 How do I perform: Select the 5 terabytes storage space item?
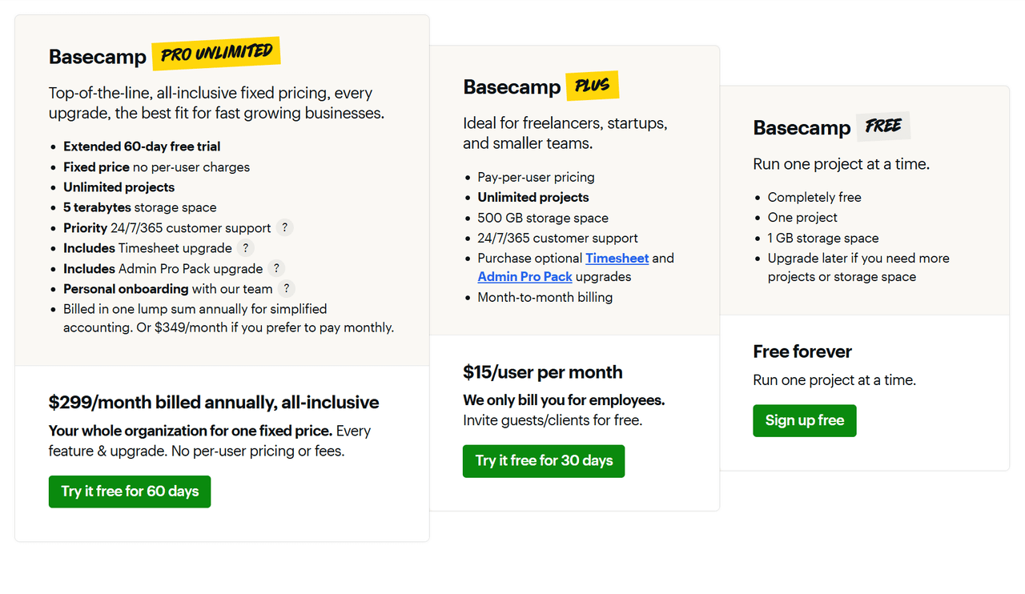coord(140,207)
